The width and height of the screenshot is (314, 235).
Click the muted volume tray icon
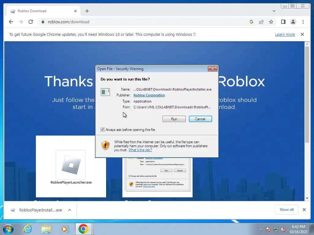[x=283, y=229]
